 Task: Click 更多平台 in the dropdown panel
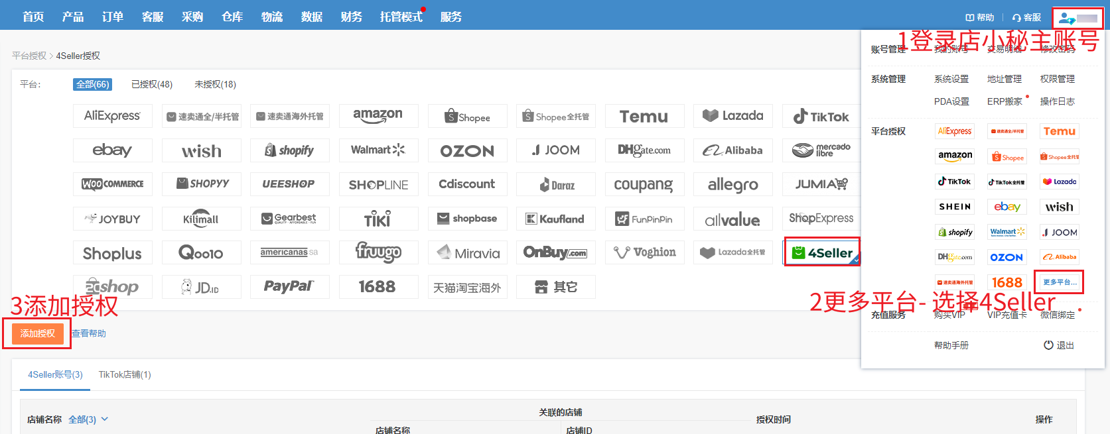(x=1059, y=282)
